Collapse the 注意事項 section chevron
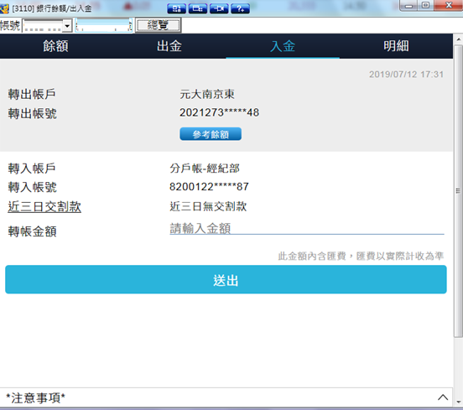463x410 pixels. pos(443,397)
